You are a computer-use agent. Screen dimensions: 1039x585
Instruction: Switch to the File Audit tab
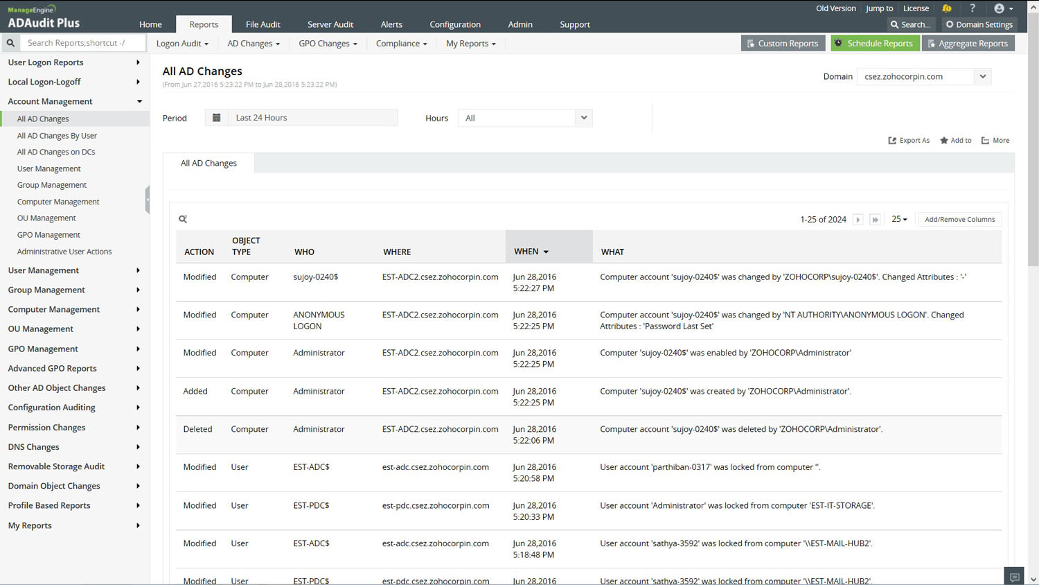[263, 24]
